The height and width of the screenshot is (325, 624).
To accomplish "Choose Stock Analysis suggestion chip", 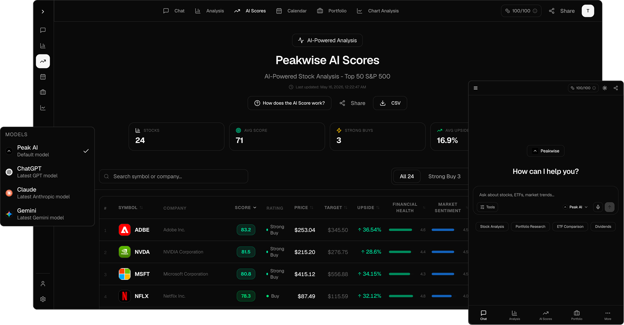I will click(x=492, y=227).
